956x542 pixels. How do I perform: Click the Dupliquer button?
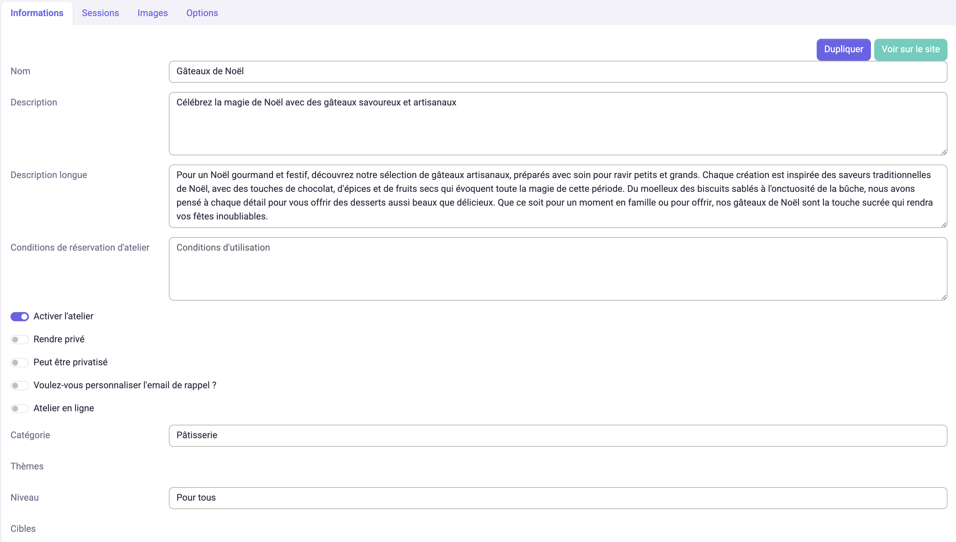click(843, 50)
